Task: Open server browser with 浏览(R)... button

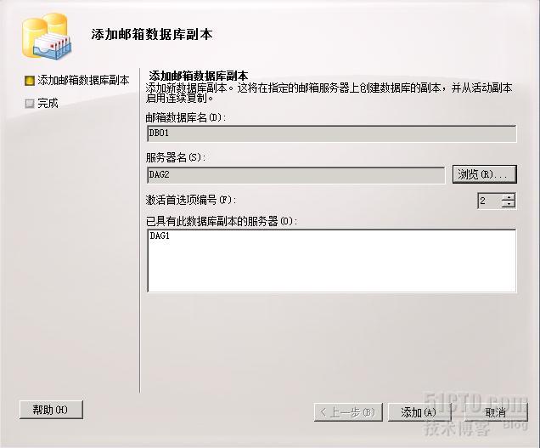Action: (x=485, y=174)
